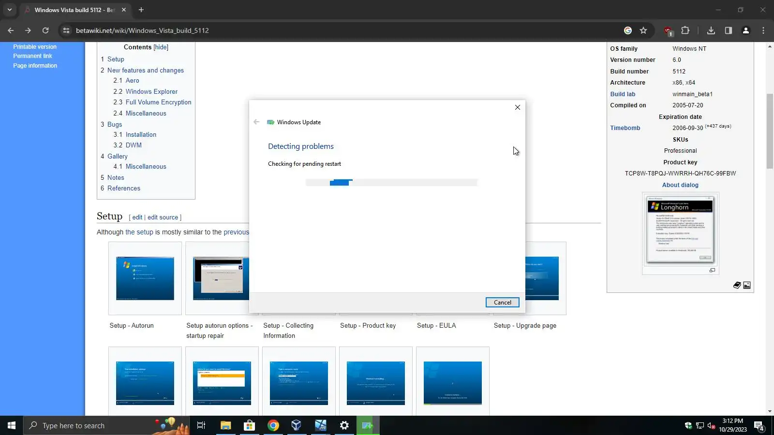Enlarge the About dialog image via icon

[712, 270]
